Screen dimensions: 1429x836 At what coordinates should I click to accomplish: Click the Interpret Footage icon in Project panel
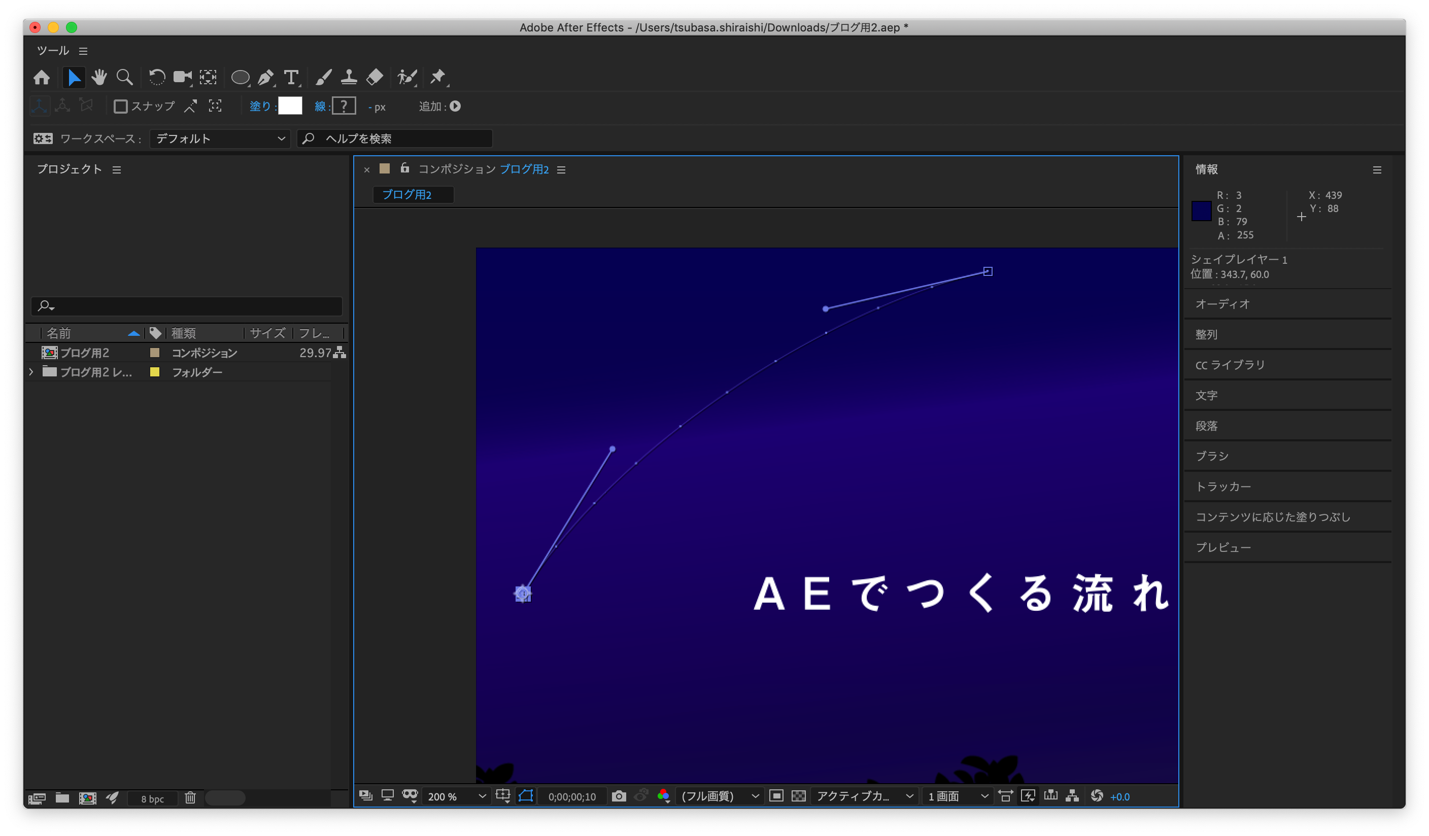(x=37, y=798)
